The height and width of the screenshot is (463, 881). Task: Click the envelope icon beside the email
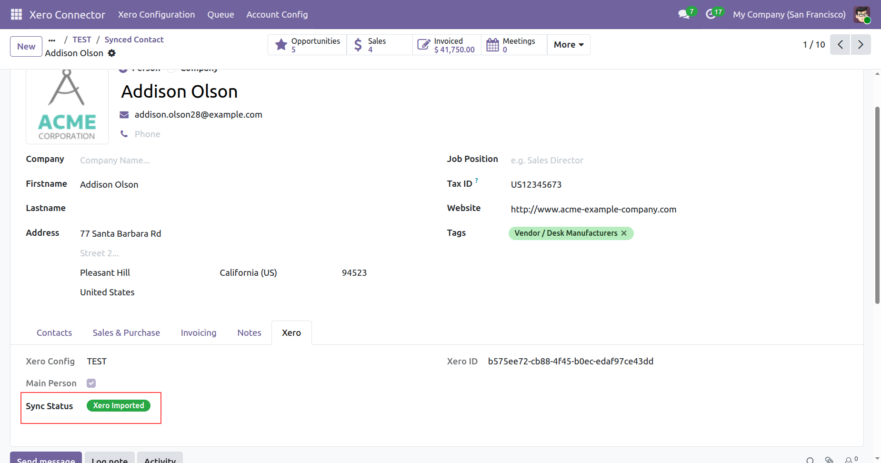124,115
